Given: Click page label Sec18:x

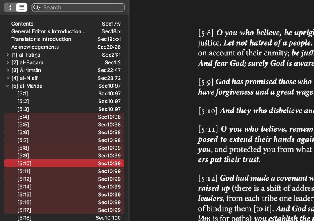Looking at the screenshot, I should (x=111, y=31).
